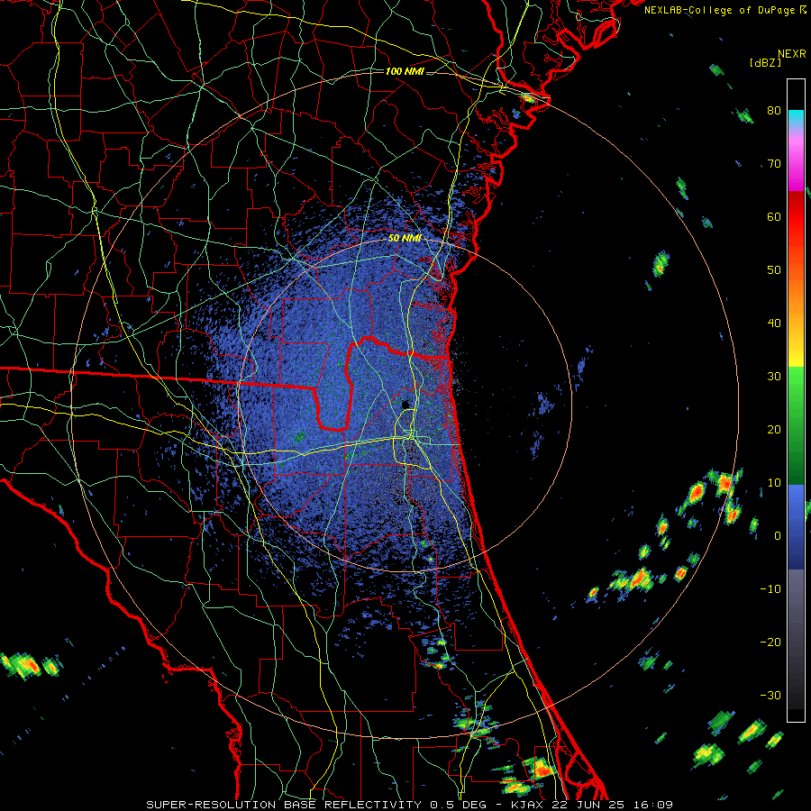Click the "NEXR" label above the color scale
Viewport: 811px width, 811px height.
click(x=792, y=54)
